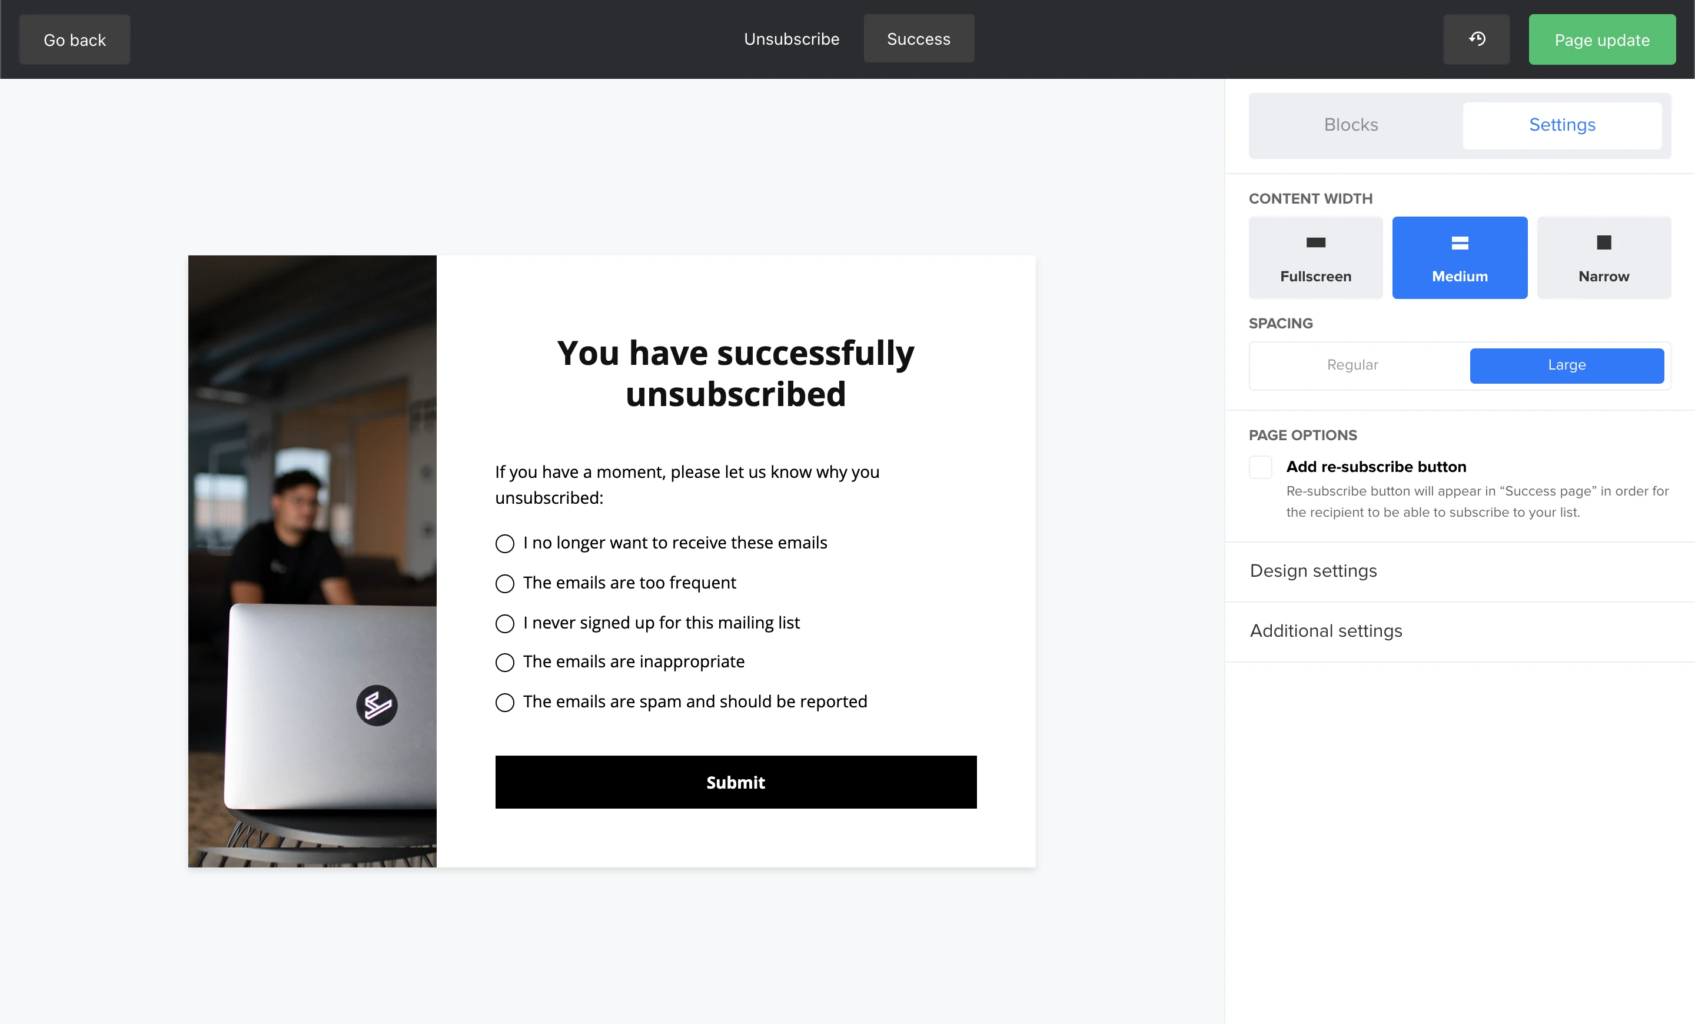Pick the Narrow content width option
1695x1024 pixels.
[1603, 258]
